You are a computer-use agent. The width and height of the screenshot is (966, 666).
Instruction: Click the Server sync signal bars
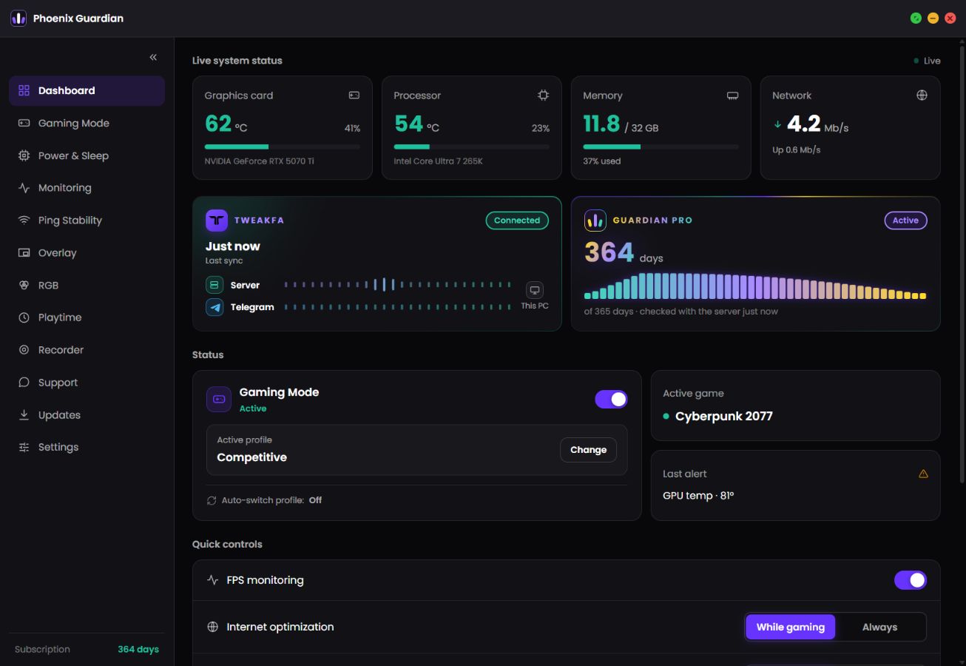click(x=397, y=285)
